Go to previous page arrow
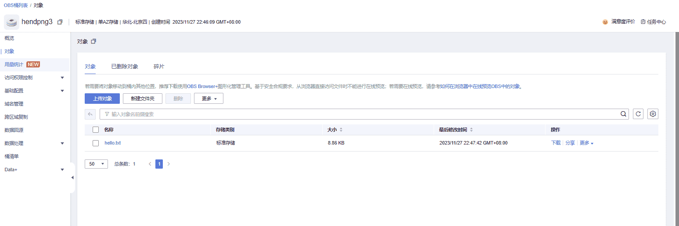 150,164
